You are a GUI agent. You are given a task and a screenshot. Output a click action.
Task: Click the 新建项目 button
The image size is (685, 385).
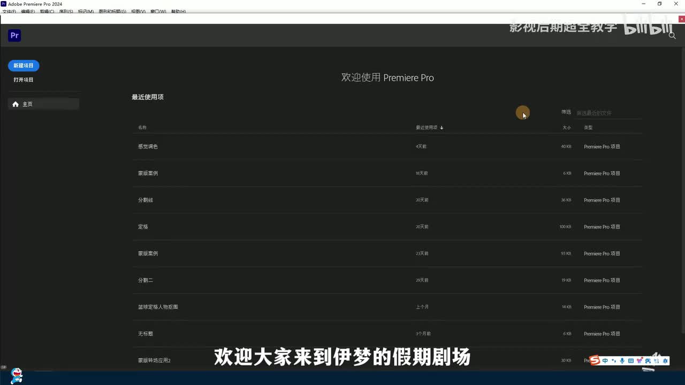[24, 66]
